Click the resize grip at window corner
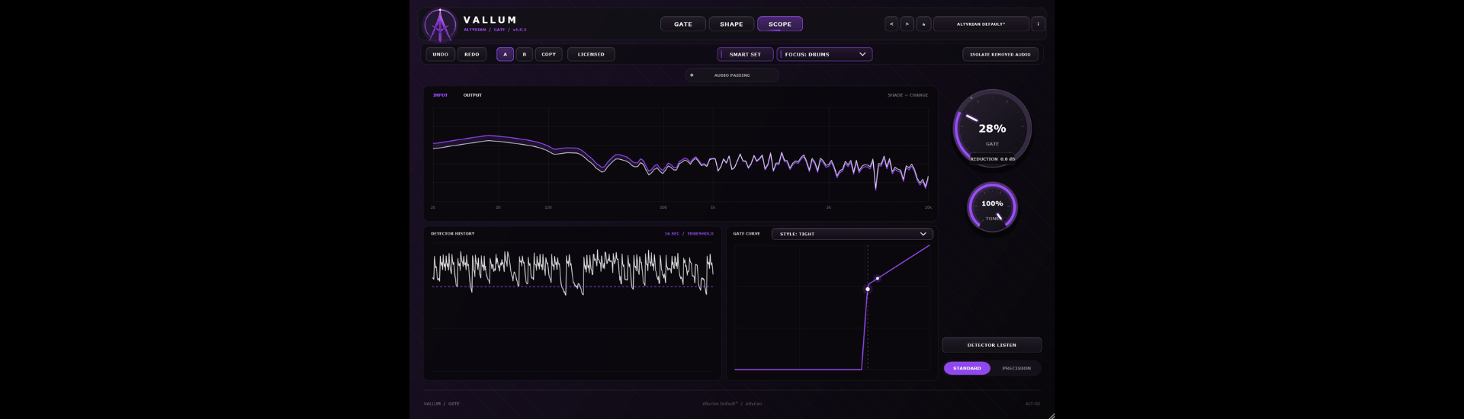Image resolution: width=1464 pixels, height=419 pixels. pos(1051,415)
